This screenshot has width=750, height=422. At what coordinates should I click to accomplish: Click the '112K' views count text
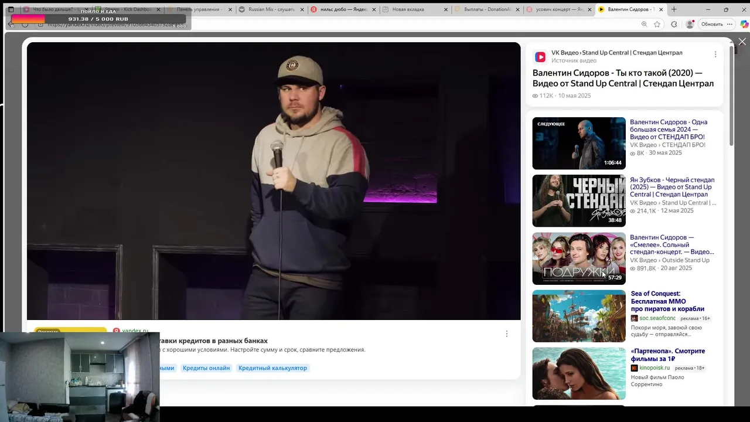[546, 96]
